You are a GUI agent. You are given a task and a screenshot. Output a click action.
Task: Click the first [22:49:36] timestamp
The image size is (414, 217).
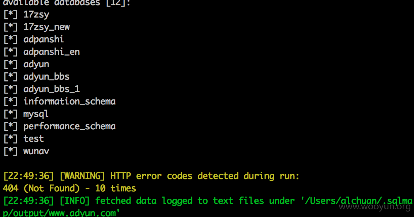[x=29, y=176]
